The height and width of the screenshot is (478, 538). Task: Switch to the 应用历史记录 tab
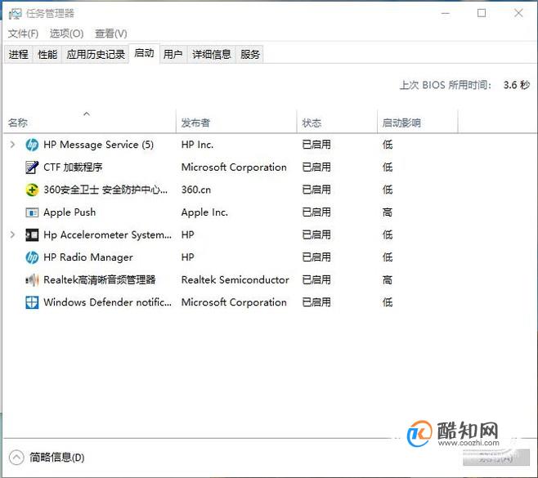[96, 54]
